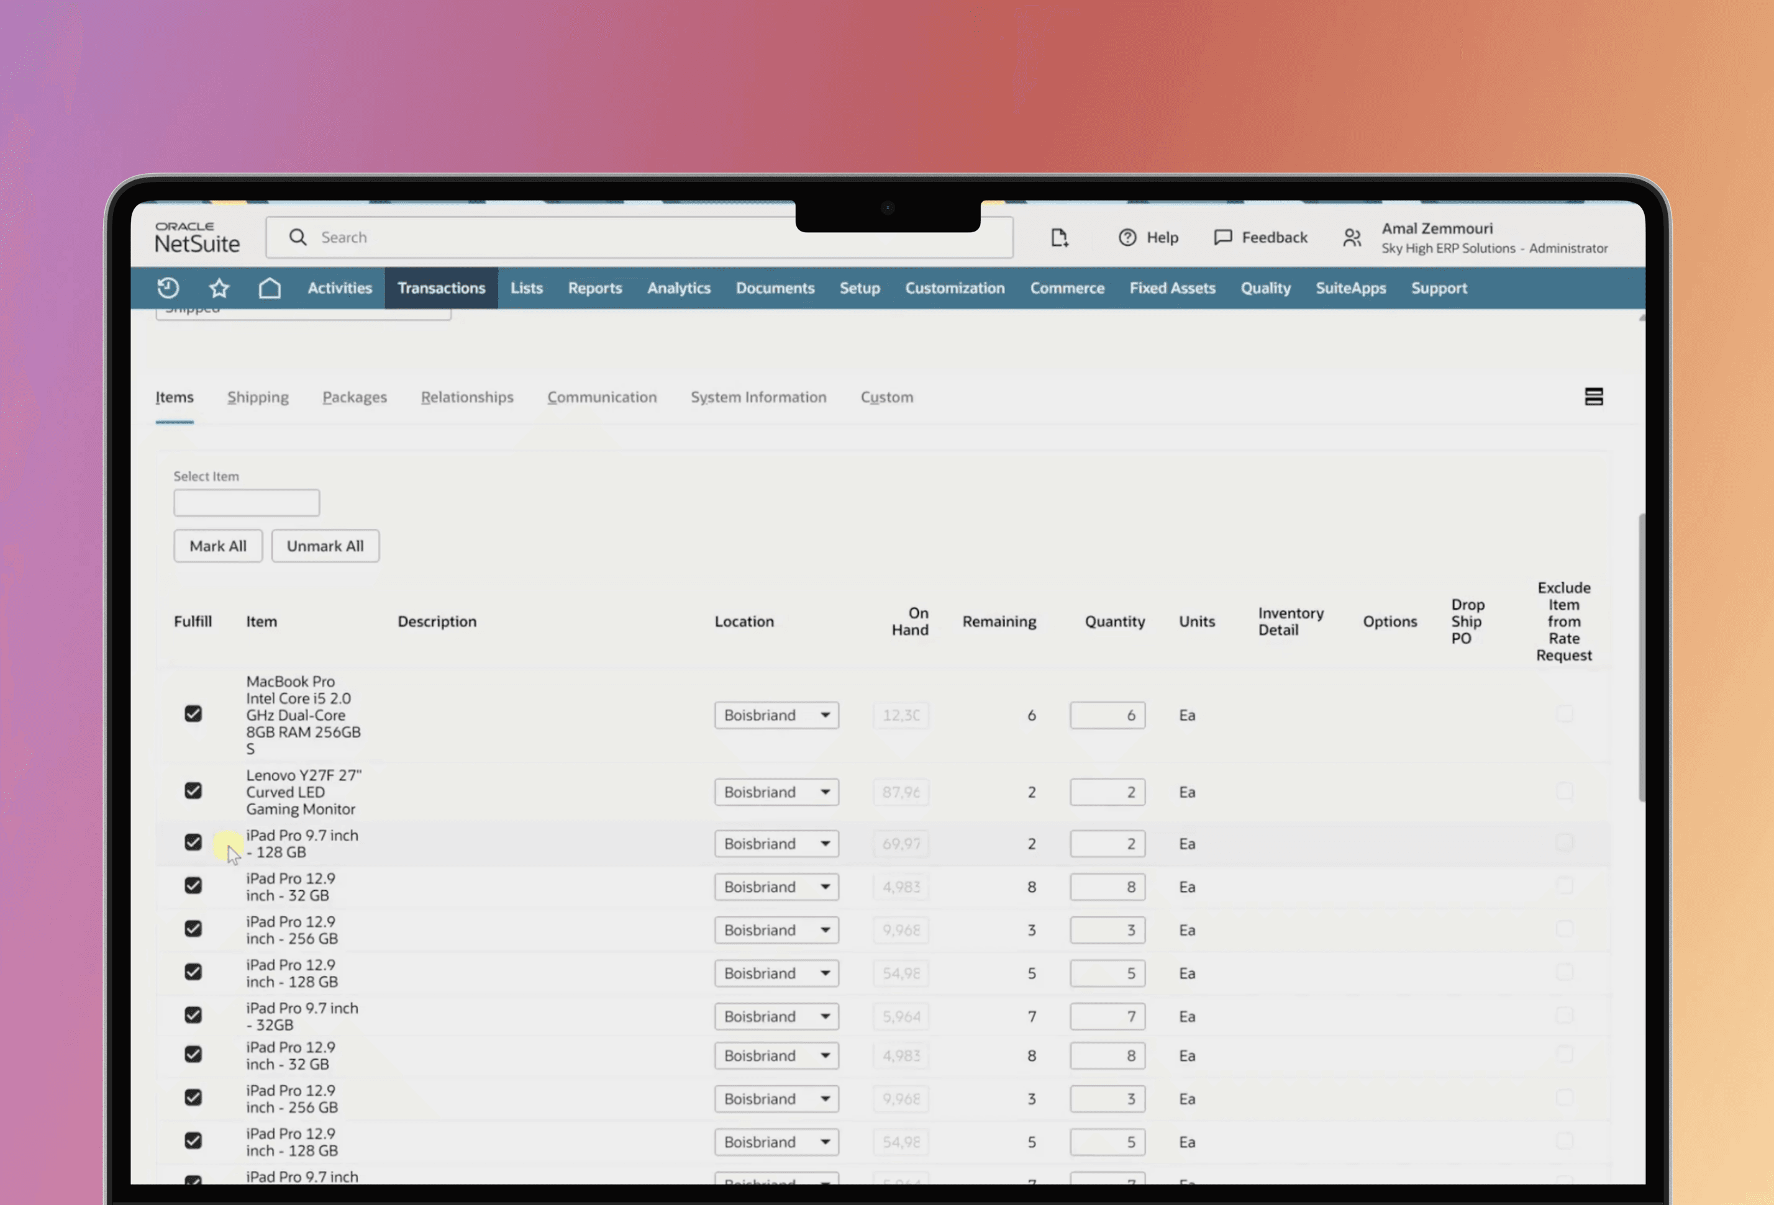The image size is (1774, 1205).
Task: Click Quantity field for iPad Pro 9.7 32GB
Action: [1107, 1016]
